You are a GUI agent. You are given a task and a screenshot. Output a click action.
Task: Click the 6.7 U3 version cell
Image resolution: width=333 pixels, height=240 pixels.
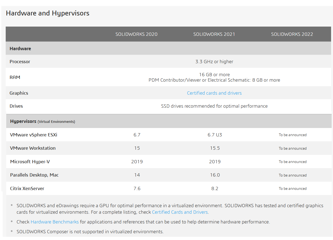[x=215, y=135]
